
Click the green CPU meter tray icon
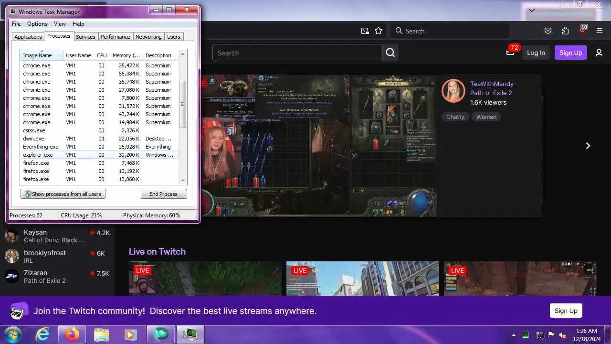click(x=526, y=335)
